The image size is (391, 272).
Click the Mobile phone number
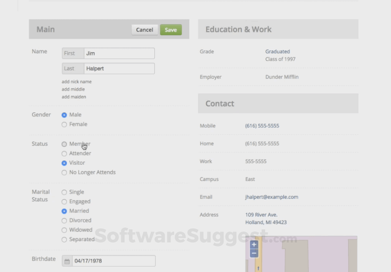[x=262, y=126]
